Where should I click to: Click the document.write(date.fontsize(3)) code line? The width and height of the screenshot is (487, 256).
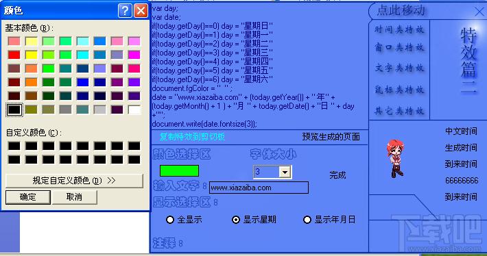[204, 124]
